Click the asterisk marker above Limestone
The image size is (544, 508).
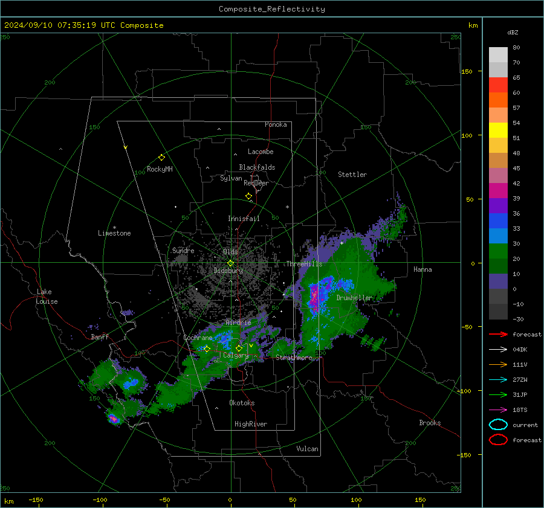tap(114, 228)
